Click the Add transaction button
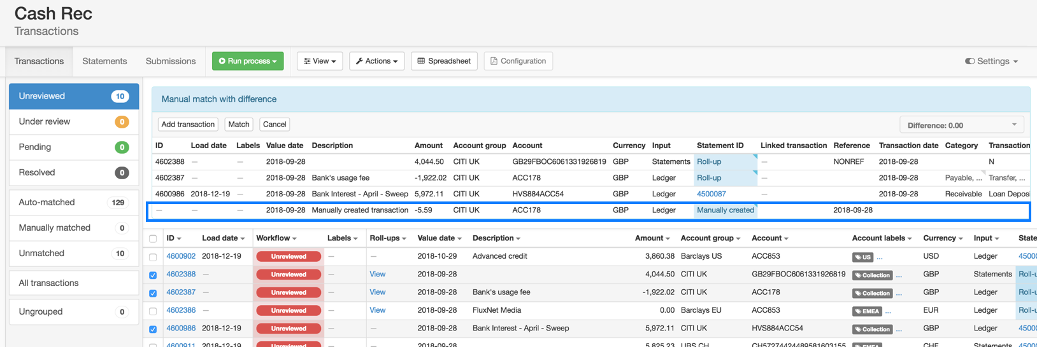Image resolution: width=1037 pixels, height=347 pixels. click(x=188, y=124)
